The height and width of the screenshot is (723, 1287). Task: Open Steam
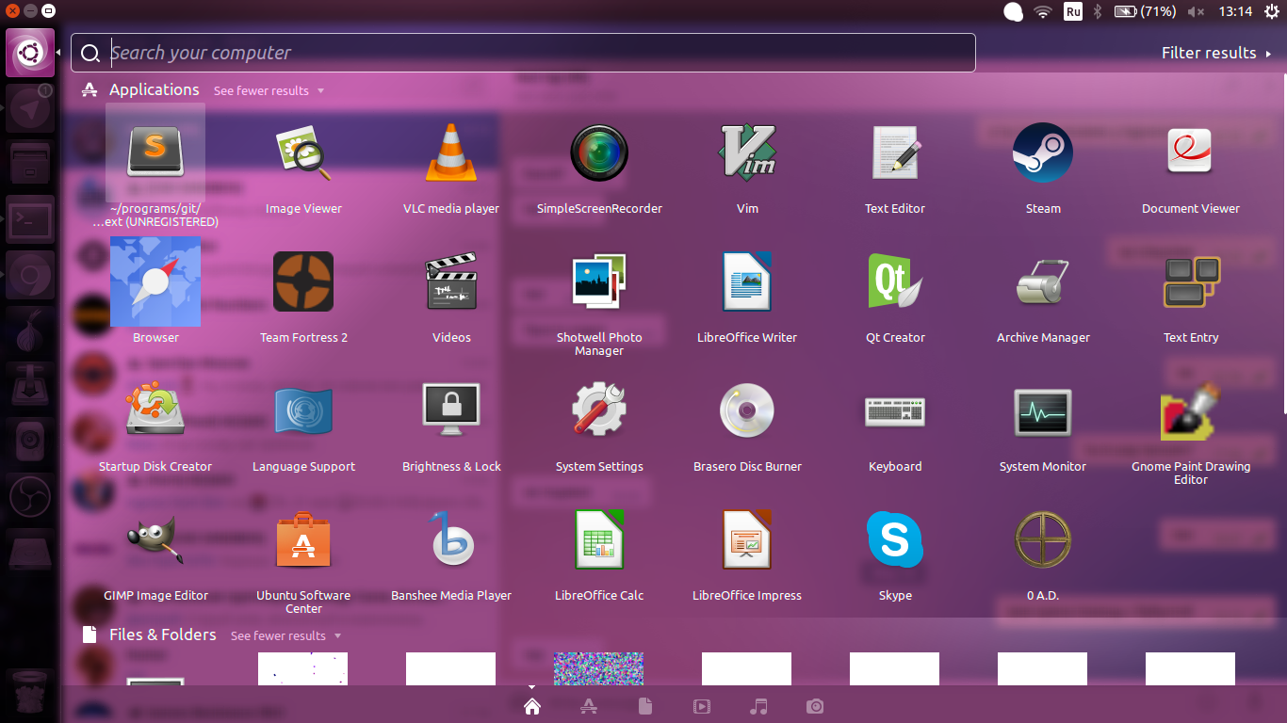point(1043,151)
